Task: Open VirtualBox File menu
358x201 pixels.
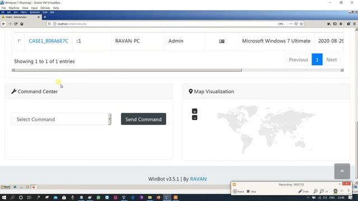Action: click(4, 8)
